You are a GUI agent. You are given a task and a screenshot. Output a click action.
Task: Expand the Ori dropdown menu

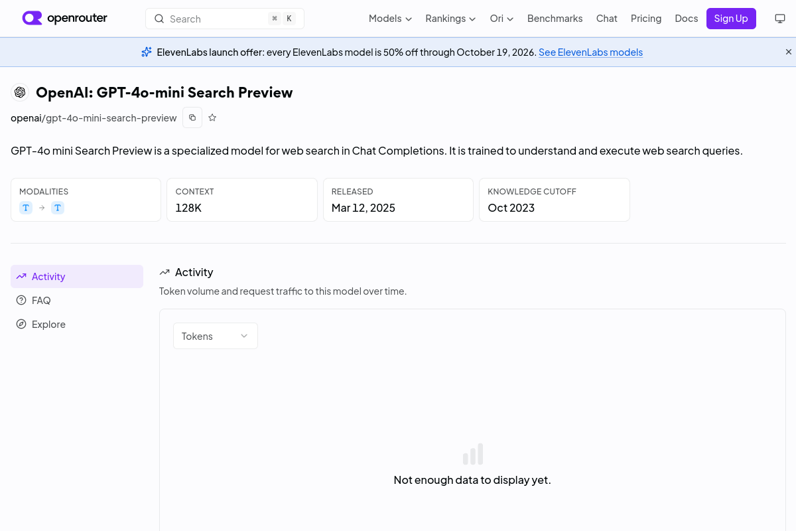[501, 19]
